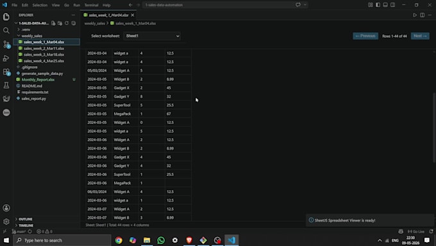The image size is (436, 246).
Task: Open the File menu
Action: (14, 5)
